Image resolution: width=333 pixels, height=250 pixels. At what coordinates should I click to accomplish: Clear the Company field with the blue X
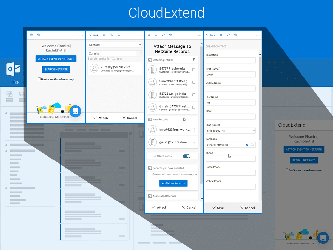click(x=247, y=145)
